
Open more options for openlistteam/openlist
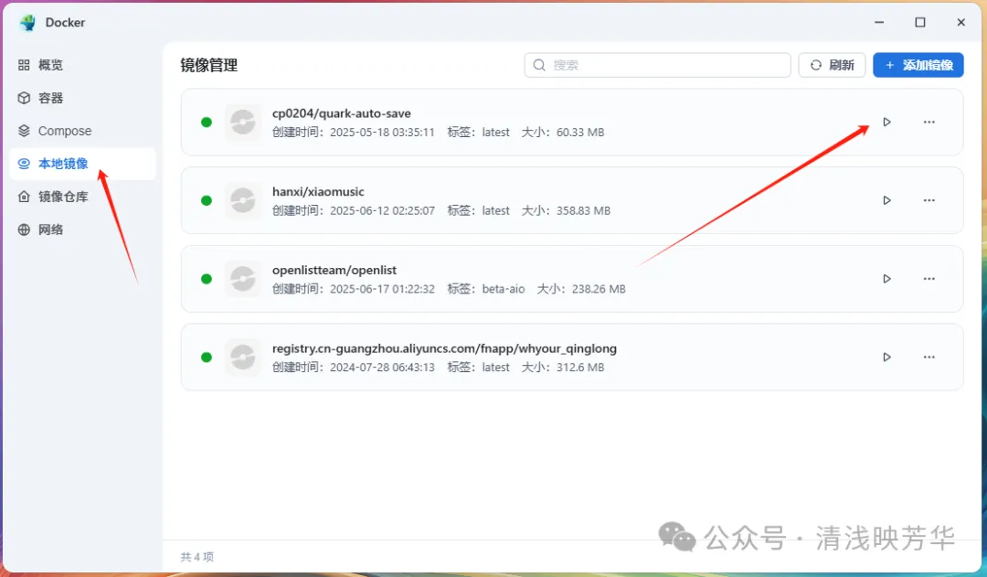(x=929, y=278)
